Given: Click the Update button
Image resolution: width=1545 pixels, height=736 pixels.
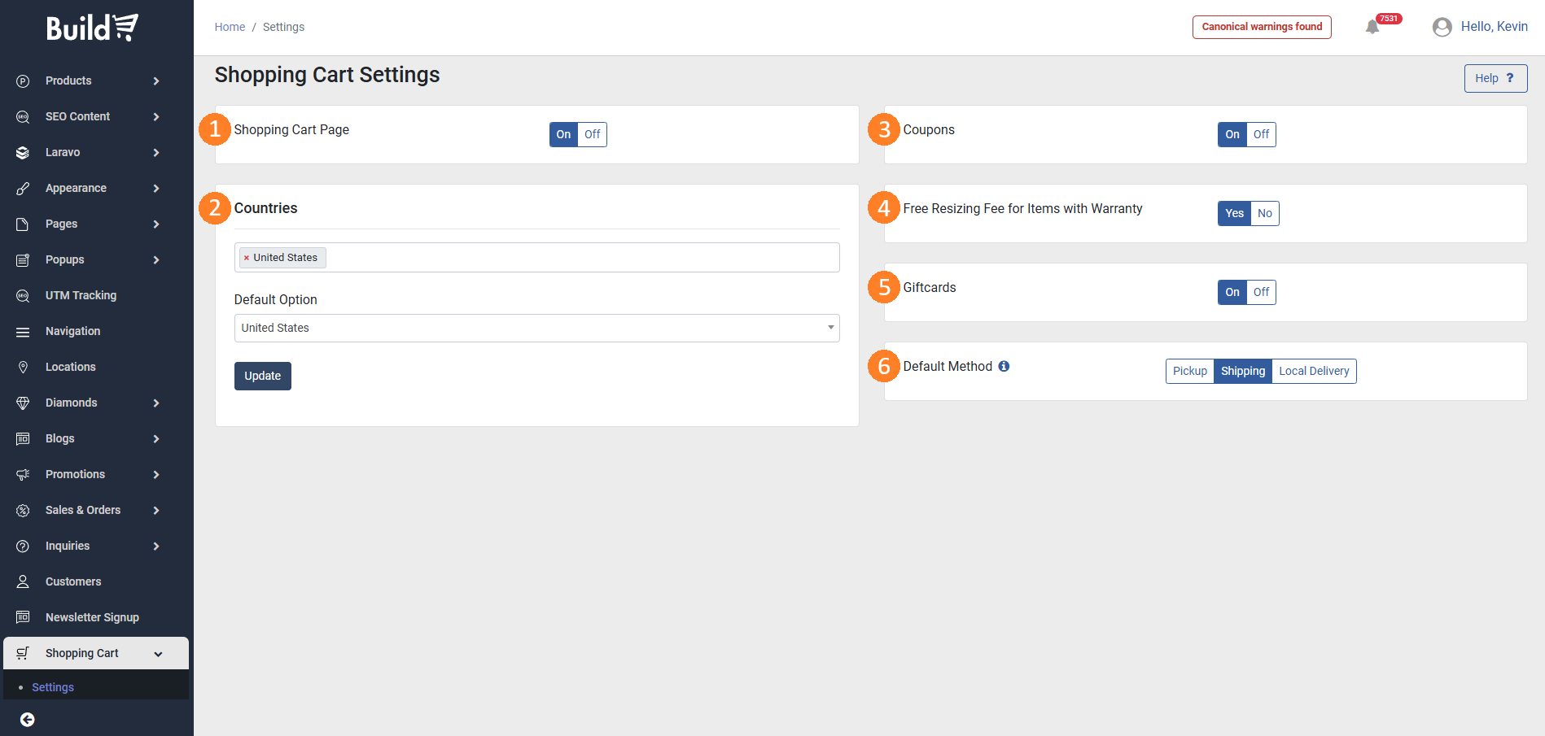Looking at the screenshot, I should [262, 376].
